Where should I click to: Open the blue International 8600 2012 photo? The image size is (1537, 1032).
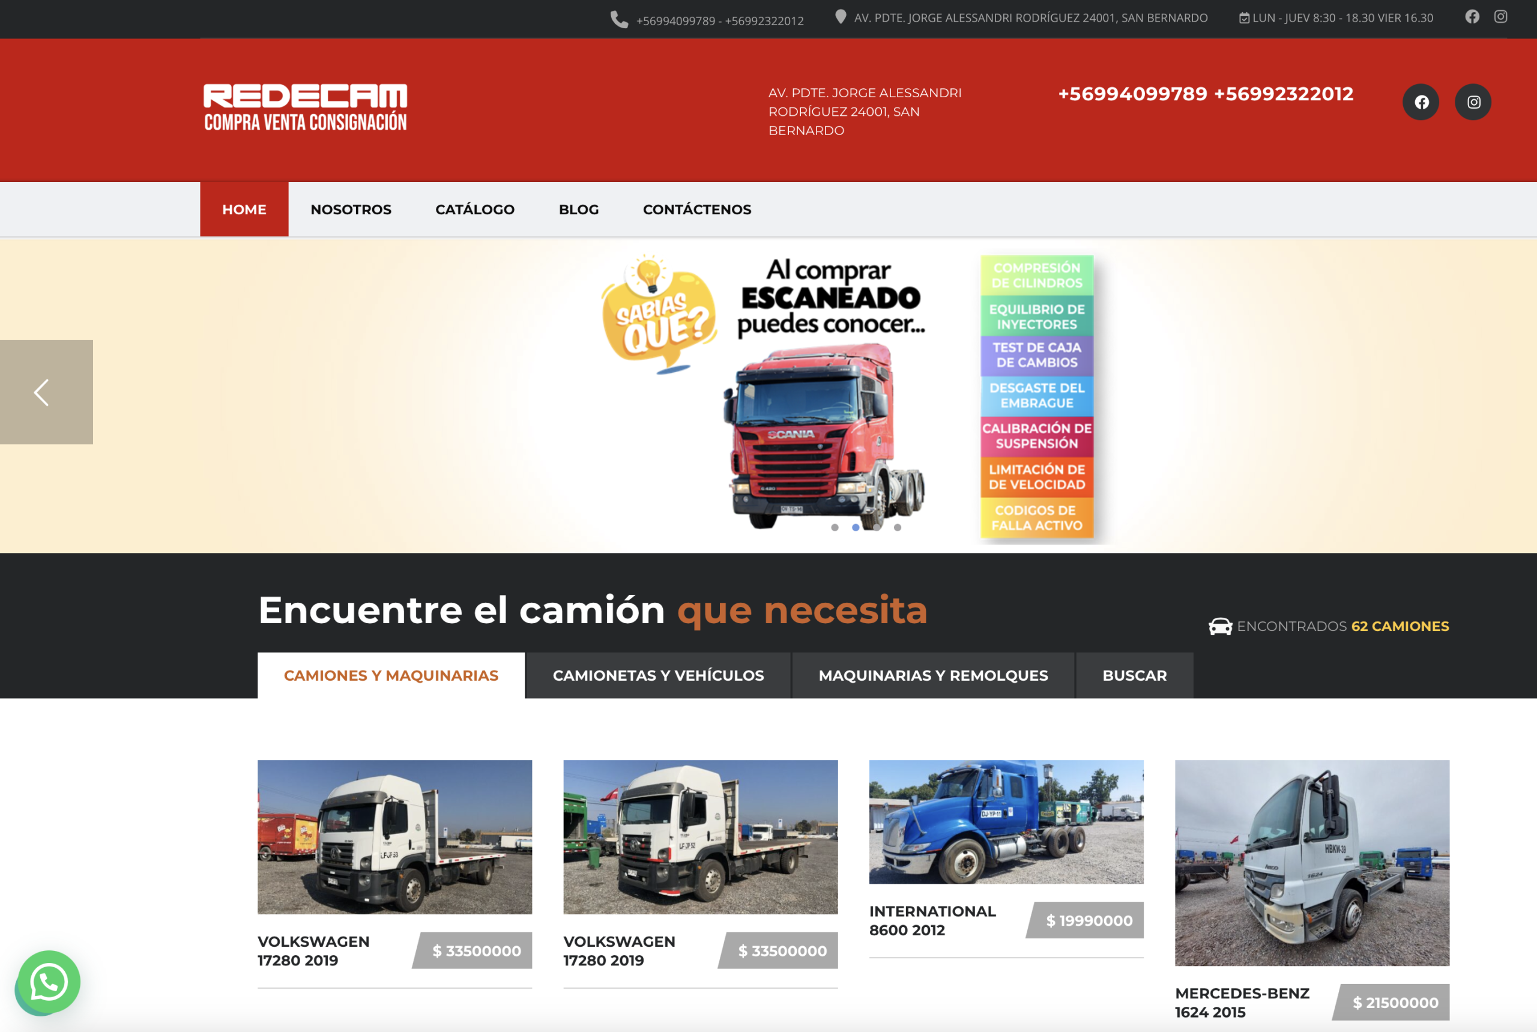tap(1006, 821)
